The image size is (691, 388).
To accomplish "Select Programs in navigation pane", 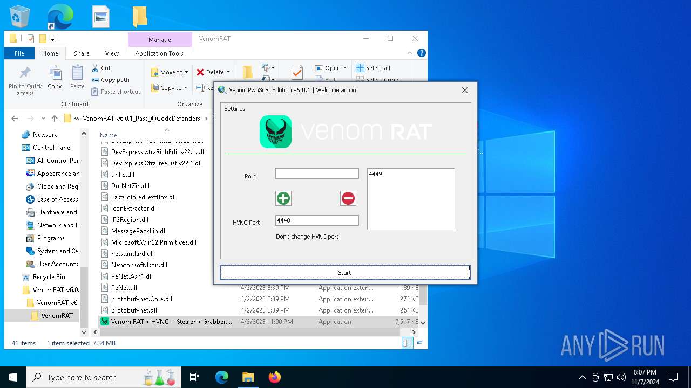I will (x=51, y=238).
